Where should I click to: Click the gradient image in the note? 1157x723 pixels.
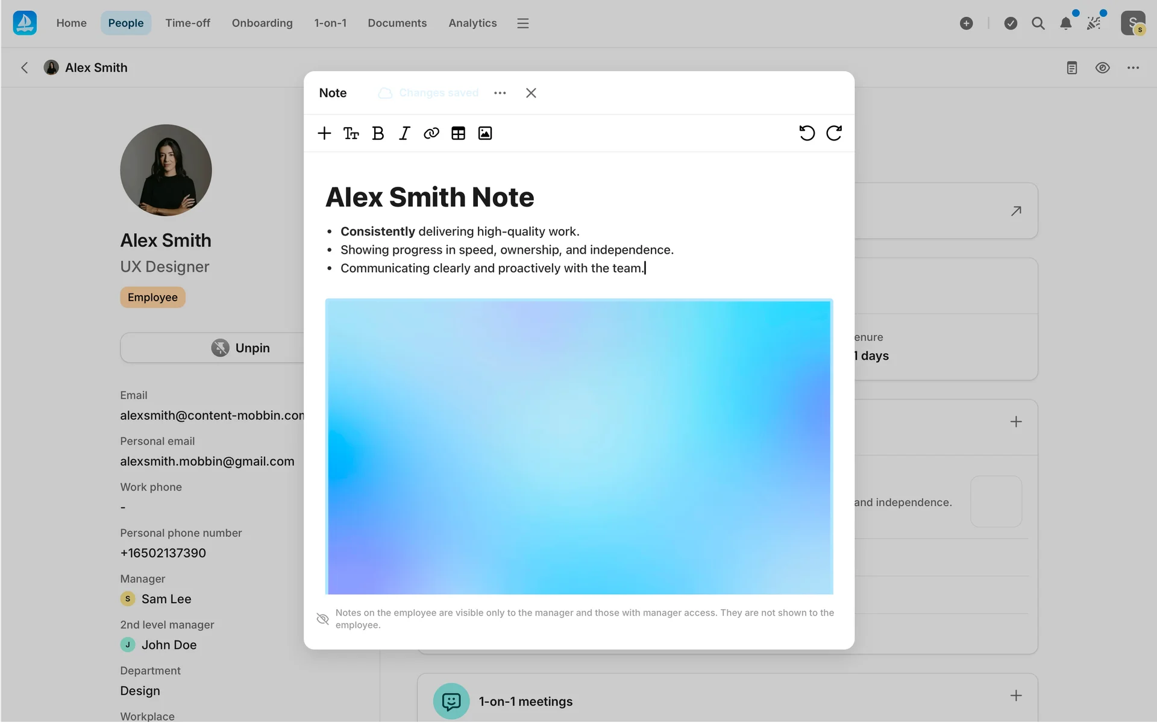click(578, 446)
